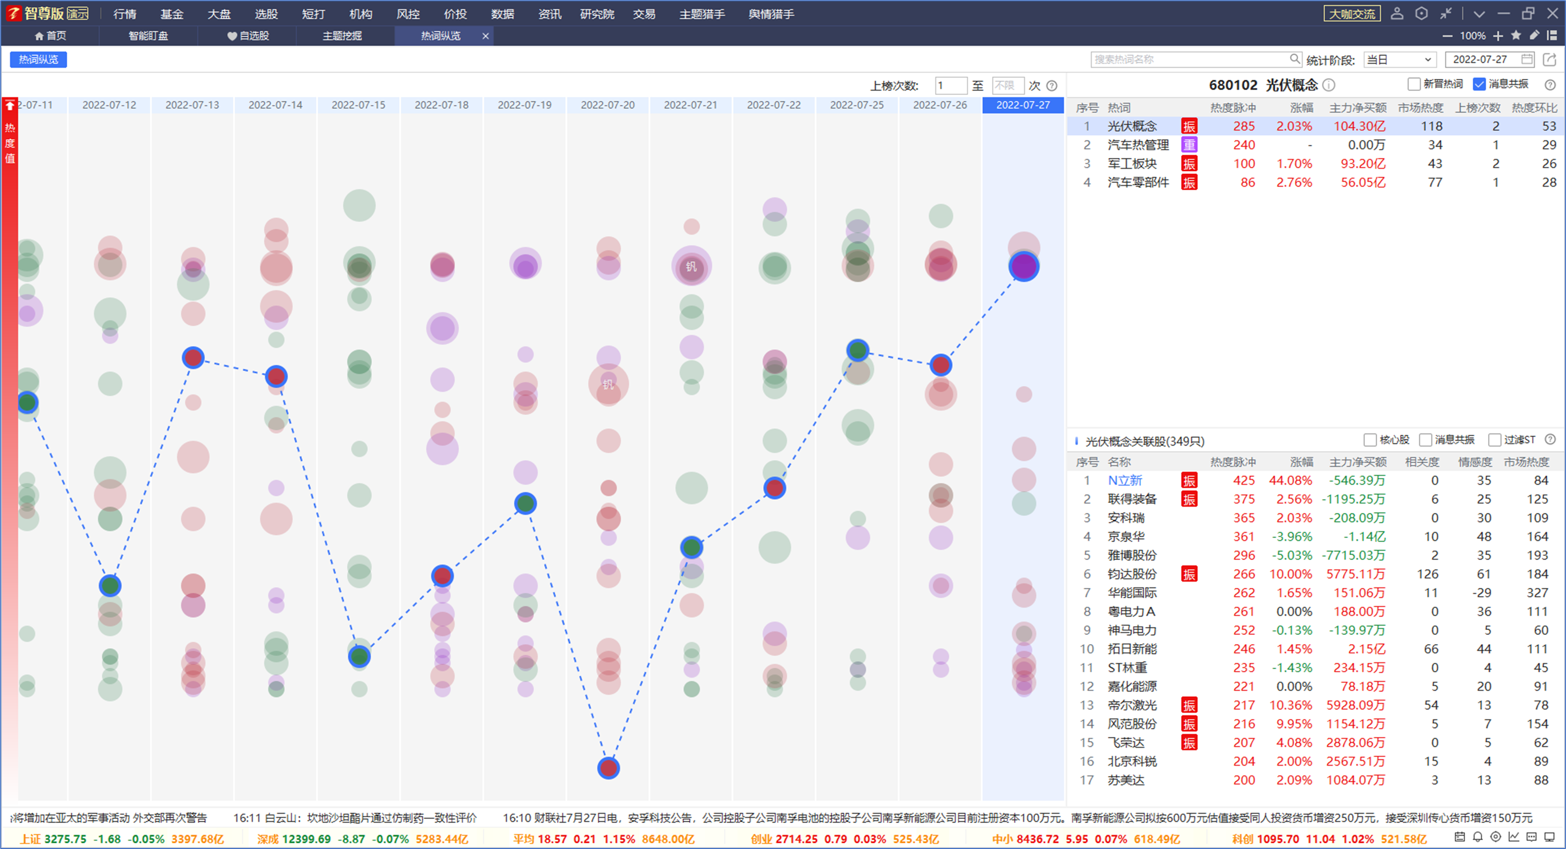Click the pencil edit icon
Viewport: 1566px width, 849px height.
click(1534, 35)
